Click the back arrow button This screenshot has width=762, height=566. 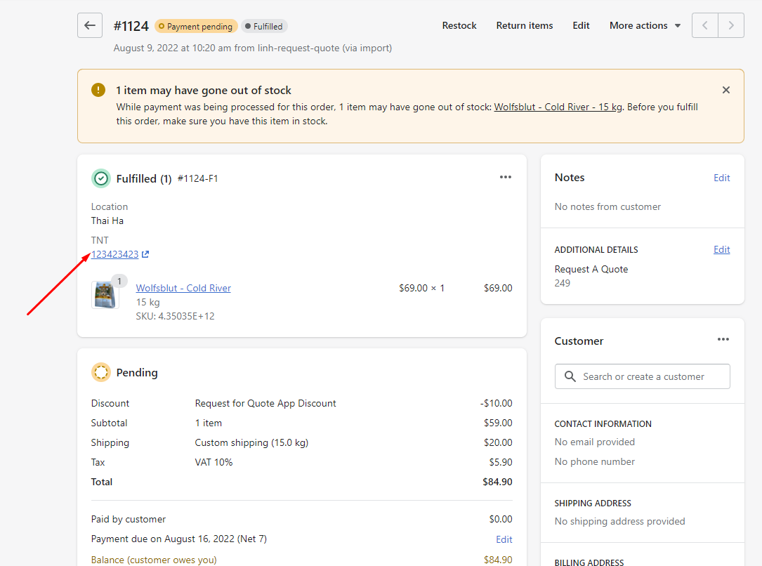point(90,25)
